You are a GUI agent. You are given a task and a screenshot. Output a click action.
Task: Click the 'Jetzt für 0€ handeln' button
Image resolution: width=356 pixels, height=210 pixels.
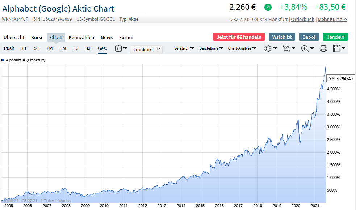click(x=239, y=37)
